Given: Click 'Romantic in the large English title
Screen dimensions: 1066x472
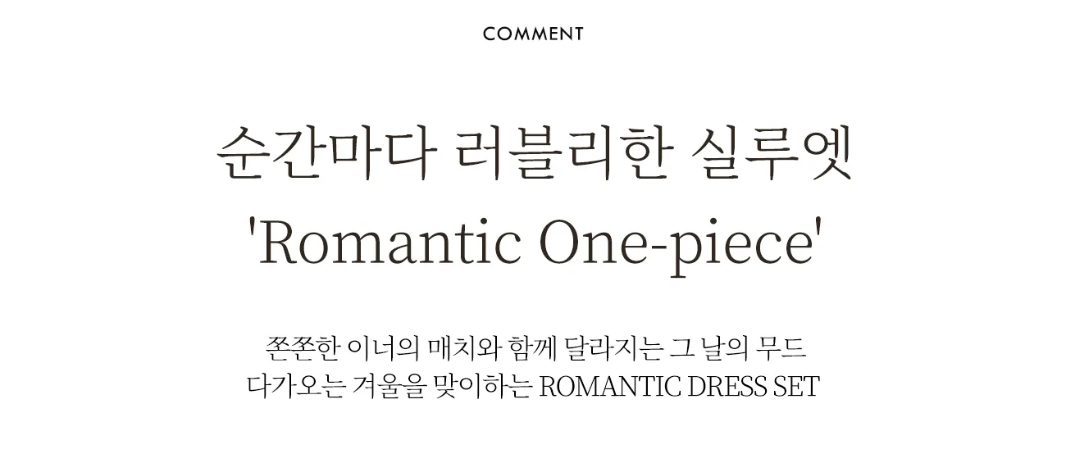Looking at the screenshot, I should click(385, 243).
